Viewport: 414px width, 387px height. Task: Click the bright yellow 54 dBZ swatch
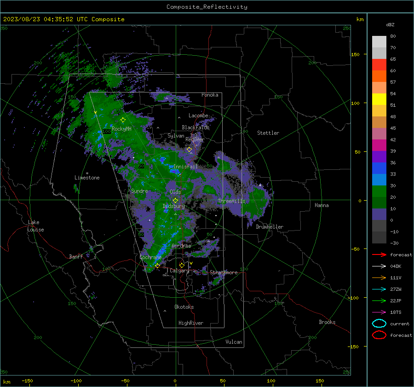click(379, 99)
